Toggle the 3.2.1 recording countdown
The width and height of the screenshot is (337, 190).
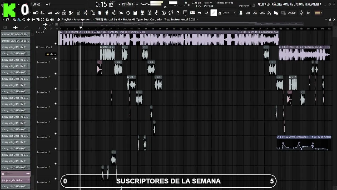(x=43, y=13)
